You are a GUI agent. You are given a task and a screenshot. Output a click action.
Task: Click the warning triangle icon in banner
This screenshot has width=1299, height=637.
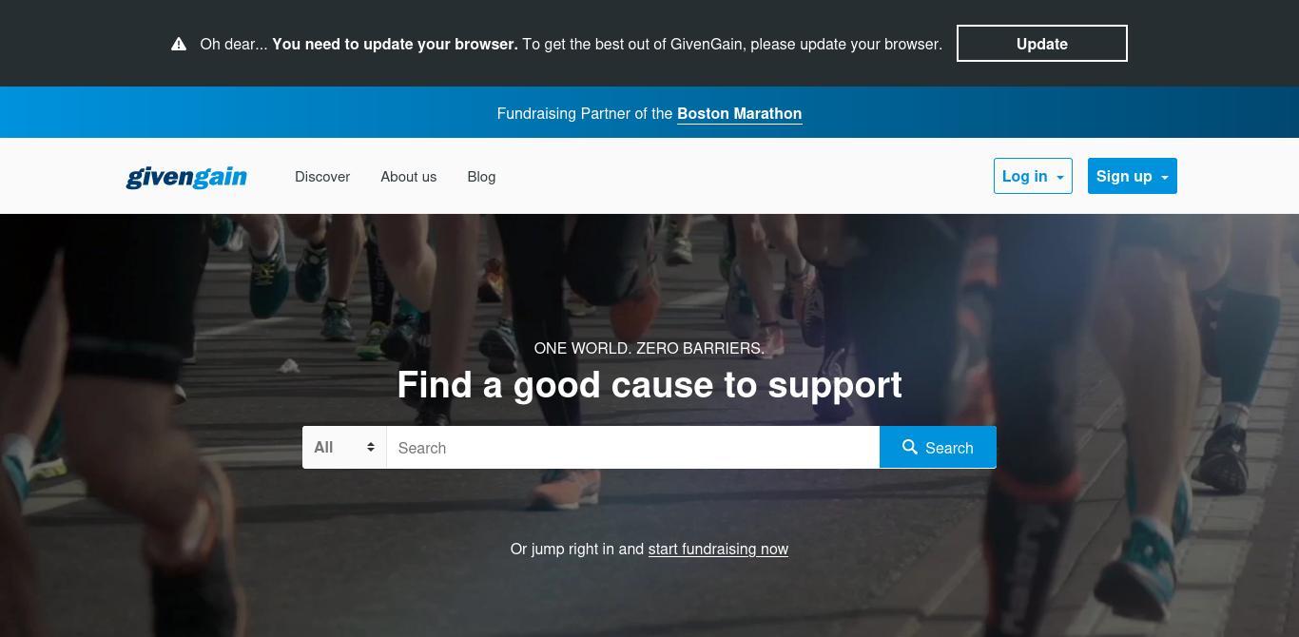(179, 44)
